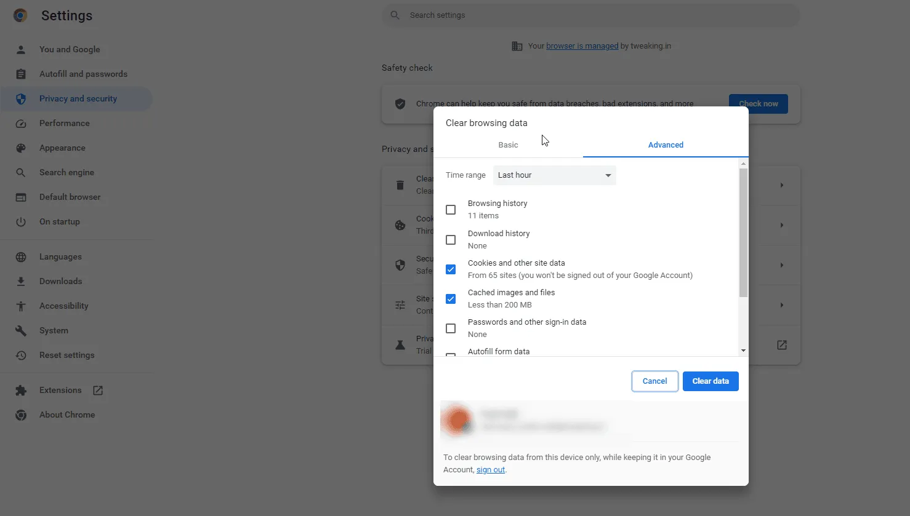This screenshot has width=910, height=516.
Task: Click the Chrome logo next to Settings
Action: (20, 15)
